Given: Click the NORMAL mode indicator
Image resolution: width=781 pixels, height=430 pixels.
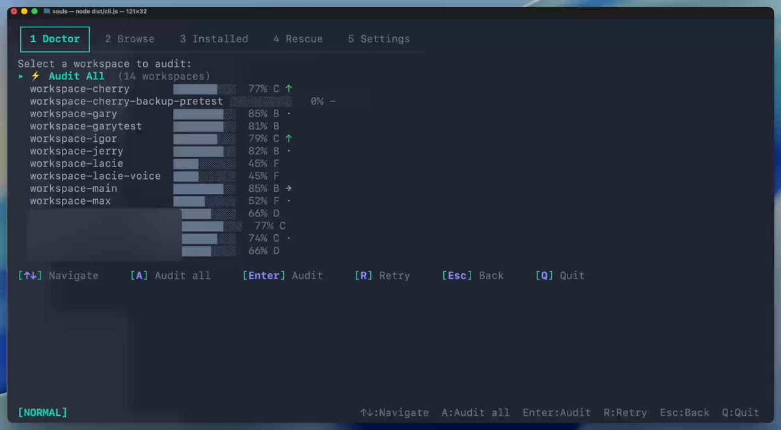Looking at the screenshot, I should pos(42,412).
